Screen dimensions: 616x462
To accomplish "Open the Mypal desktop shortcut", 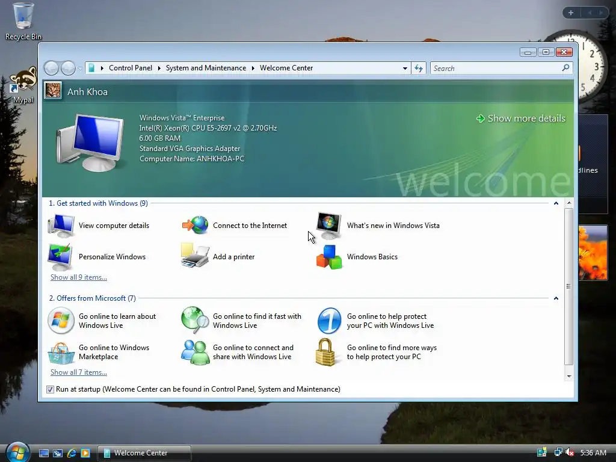I will [23, 85].
